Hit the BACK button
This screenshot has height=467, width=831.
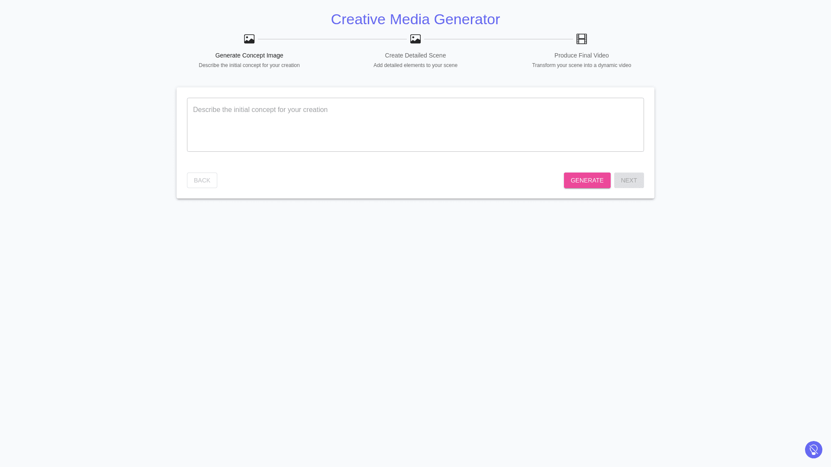[202, 180]
